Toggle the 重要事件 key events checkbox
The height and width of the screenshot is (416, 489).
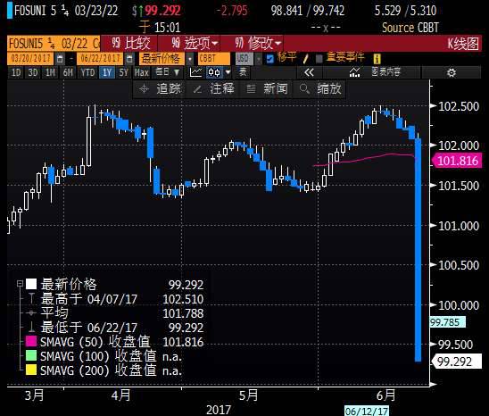pos(319,59)
